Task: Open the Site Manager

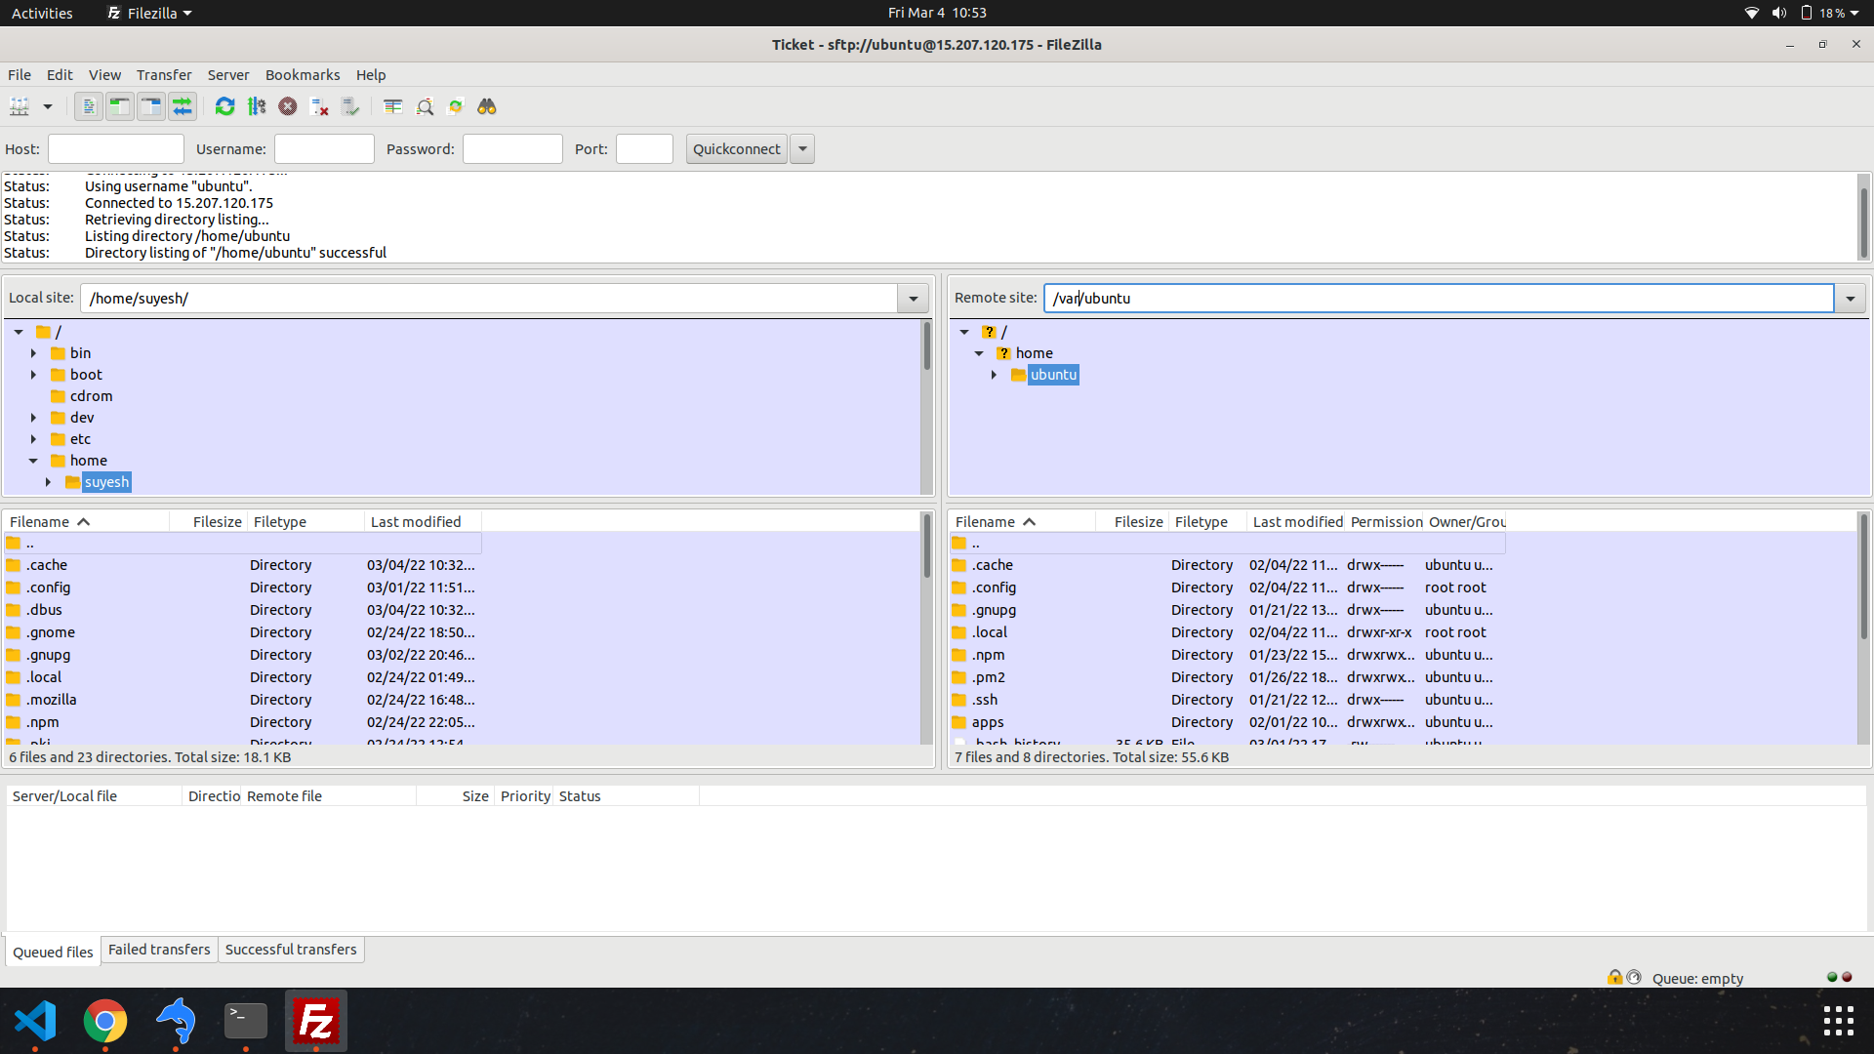Action: [x=20, y=106]
